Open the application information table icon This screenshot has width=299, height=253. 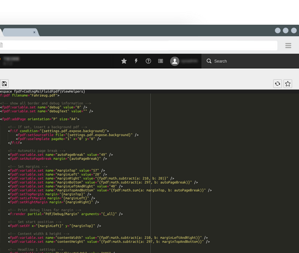(161, 61)
